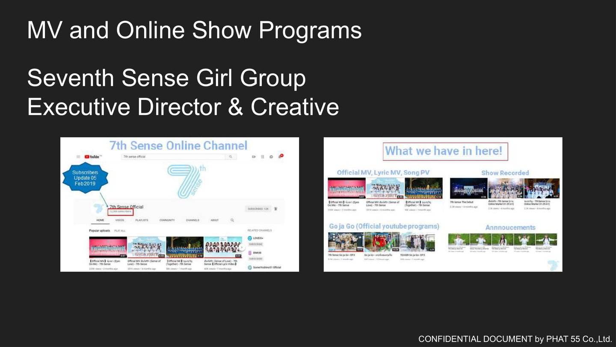Toggle the notification bell beside Subscribed 12K
The image size is (616, 347).
[276, 209]
